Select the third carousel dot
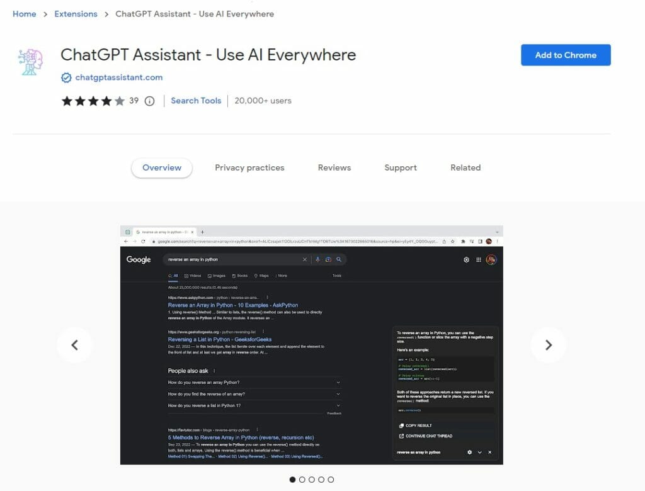Image resolution: width=645 pixels, height=491 pixels. (x=311, y=480)
